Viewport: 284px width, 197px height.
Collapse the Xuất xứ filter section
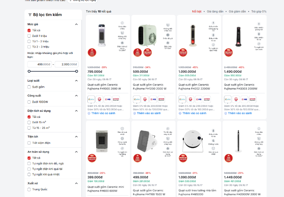click(x=76, y=183)
